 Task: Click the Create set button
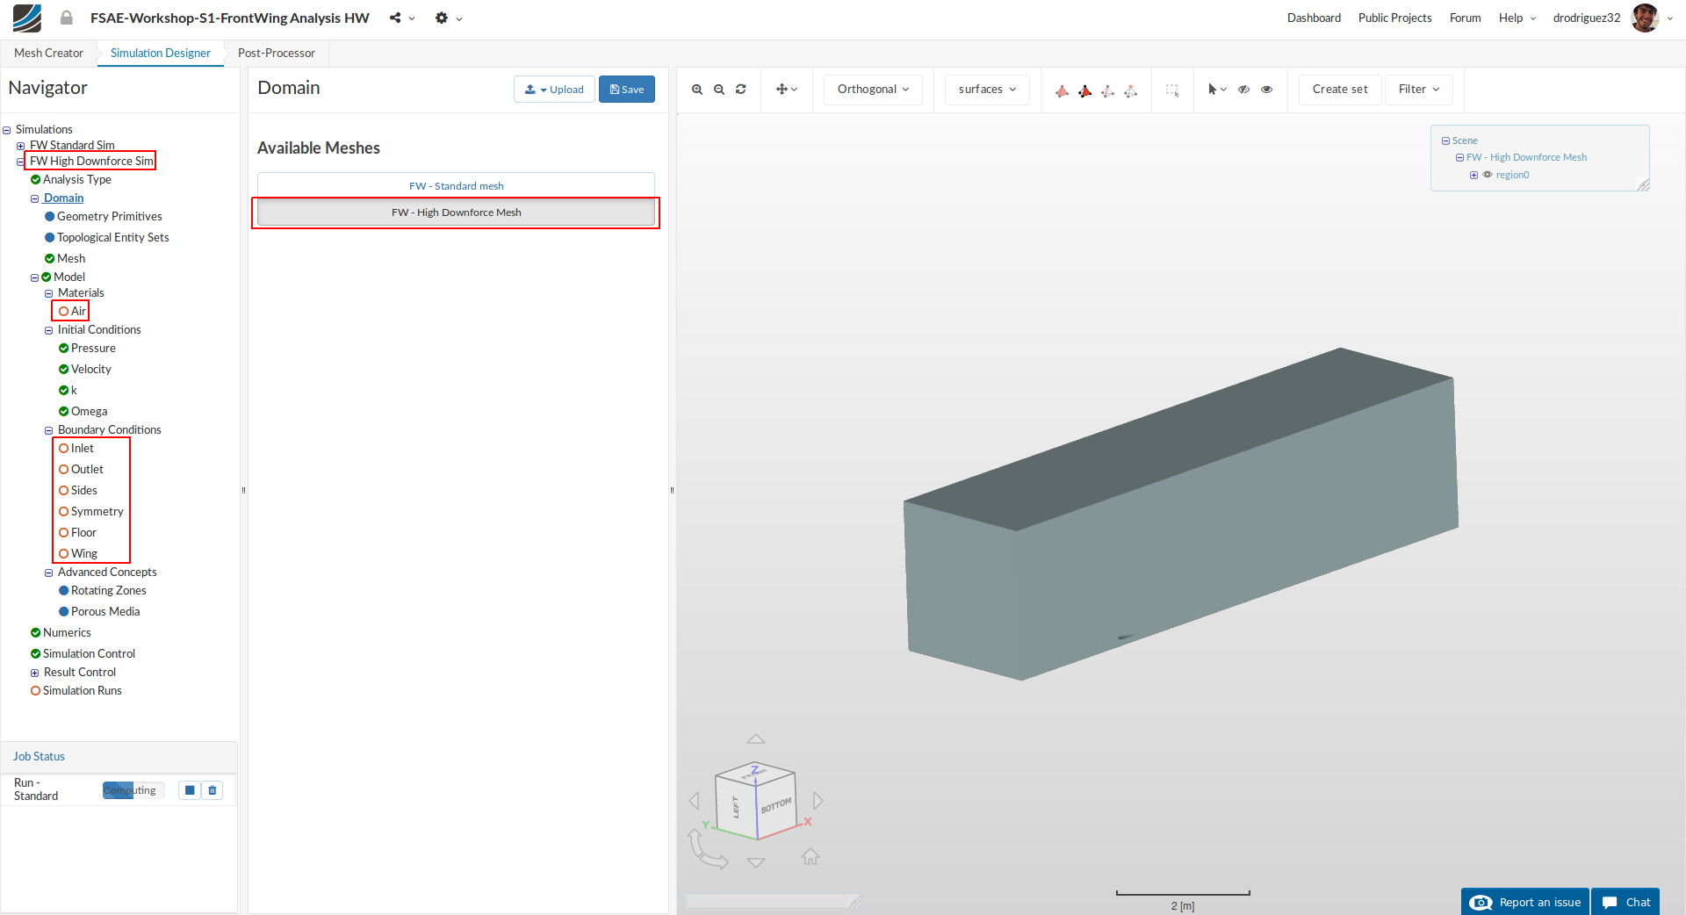click(x=1340, y=90)
